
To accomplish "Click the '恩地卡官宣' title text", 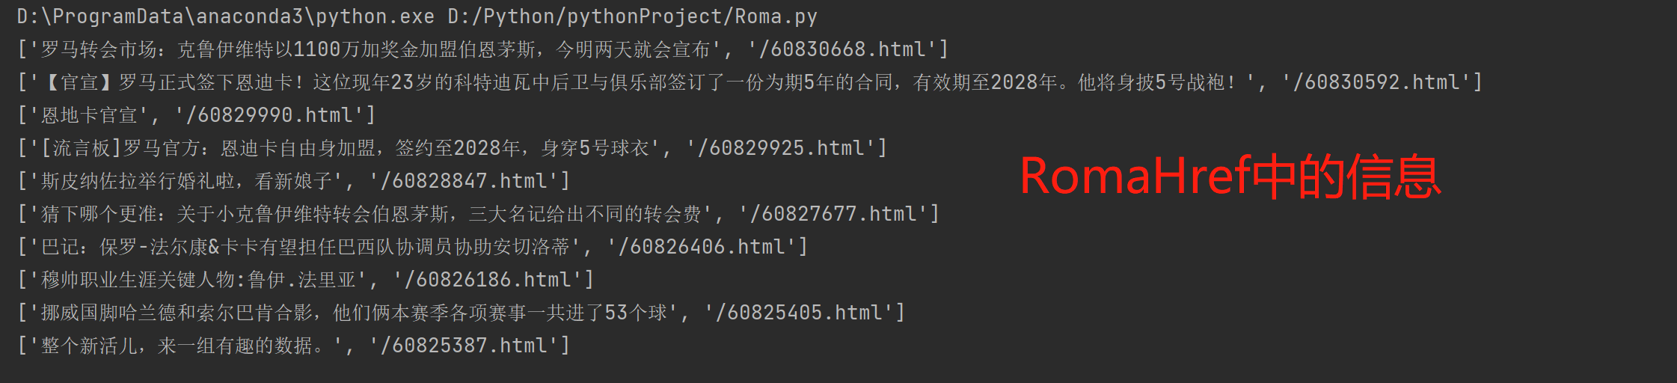I will click(x=90, y=115).
